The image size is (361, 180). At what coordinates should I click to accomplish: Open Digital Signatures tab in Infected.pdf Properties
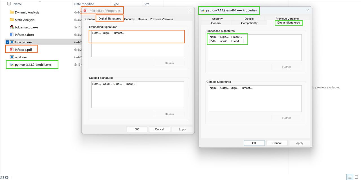[x=110, y=19]
